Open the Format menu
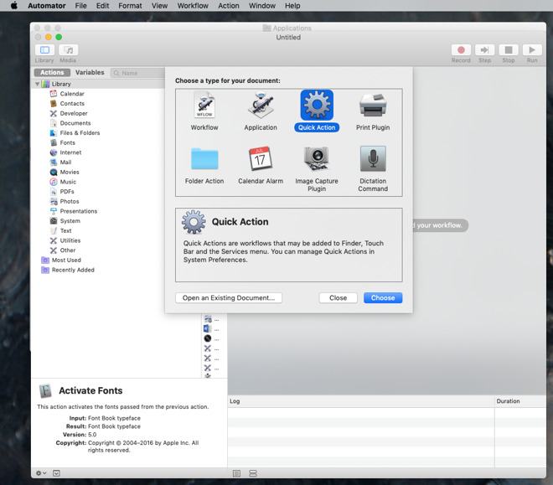553x485 pixels. click(x=130, y=6)
